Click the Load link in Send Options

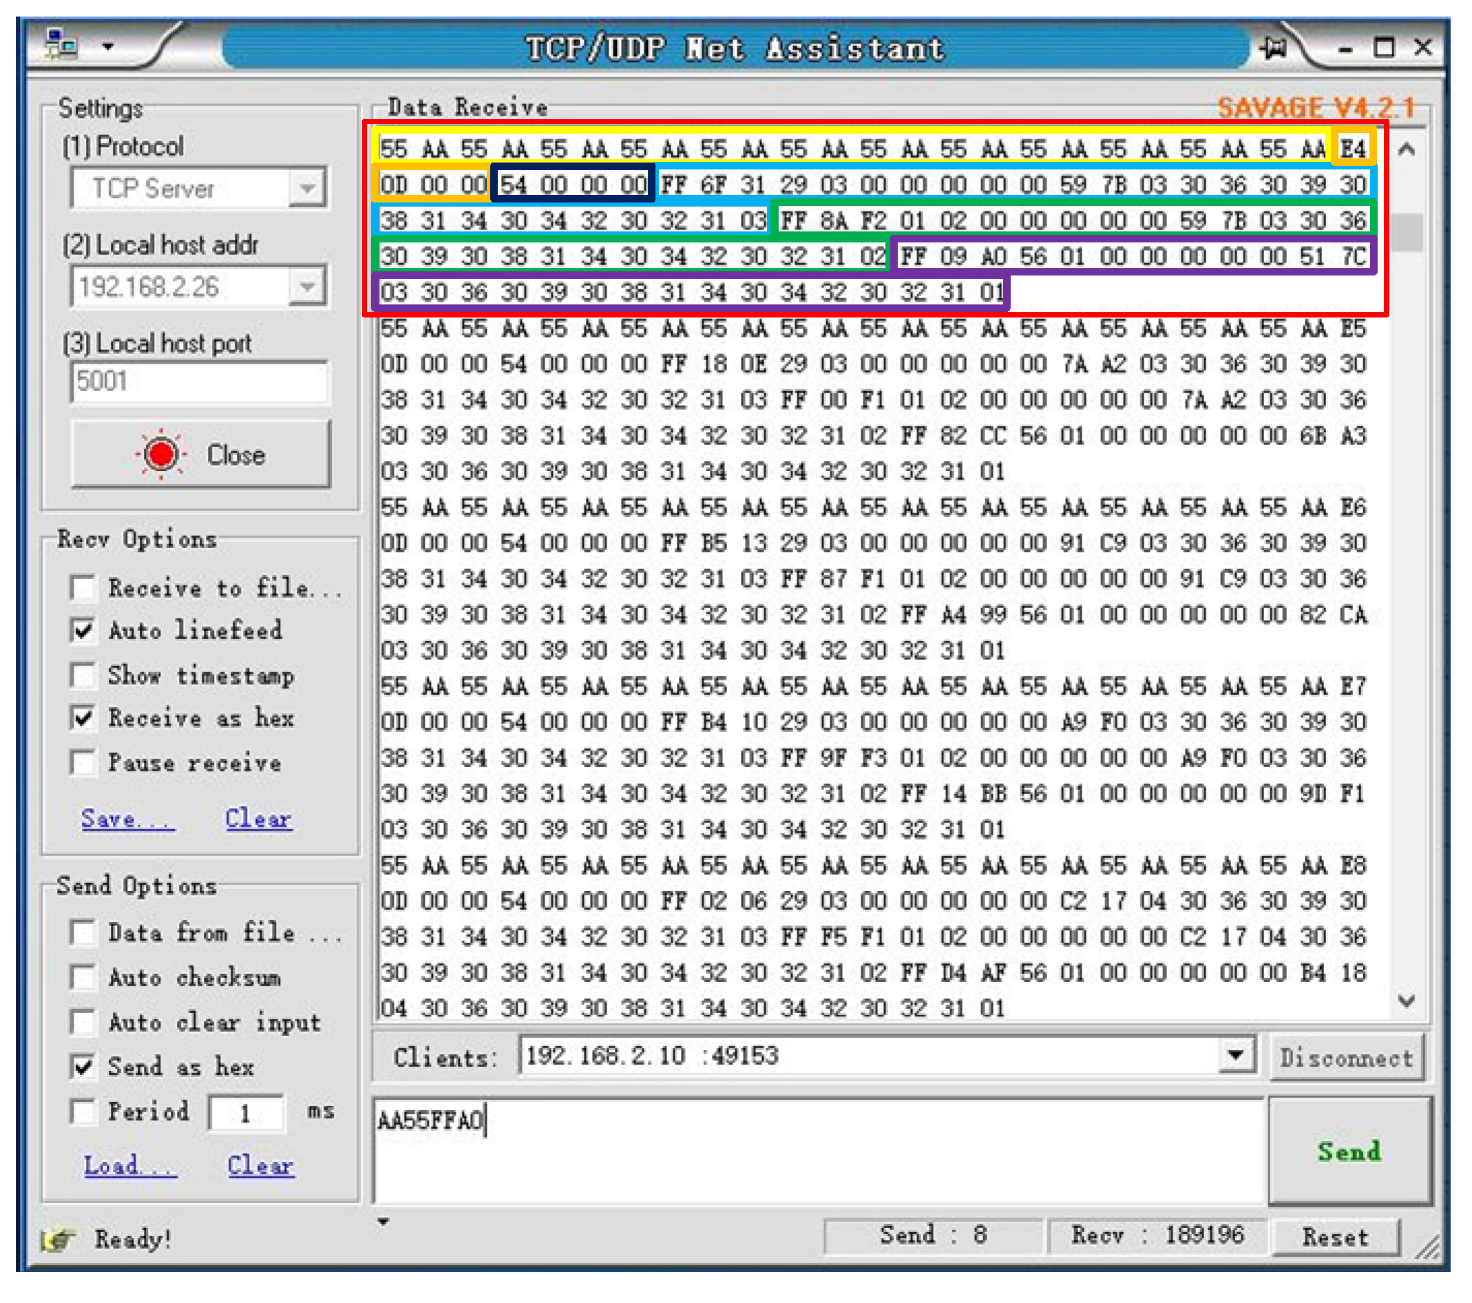point(129,1166)
